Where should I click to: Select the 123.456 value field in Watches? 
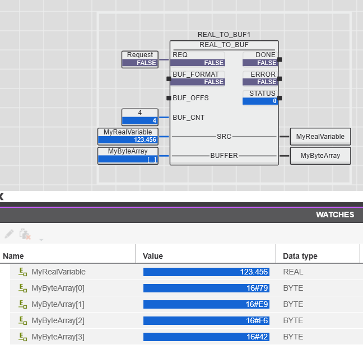click(206, 272)
